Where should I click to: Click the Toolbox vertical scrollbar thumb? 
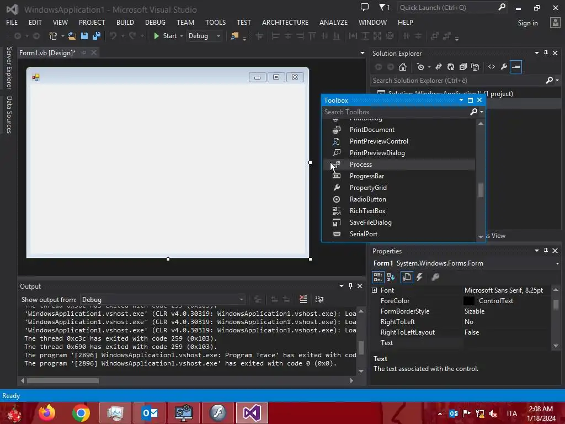(x=481, y=190)
